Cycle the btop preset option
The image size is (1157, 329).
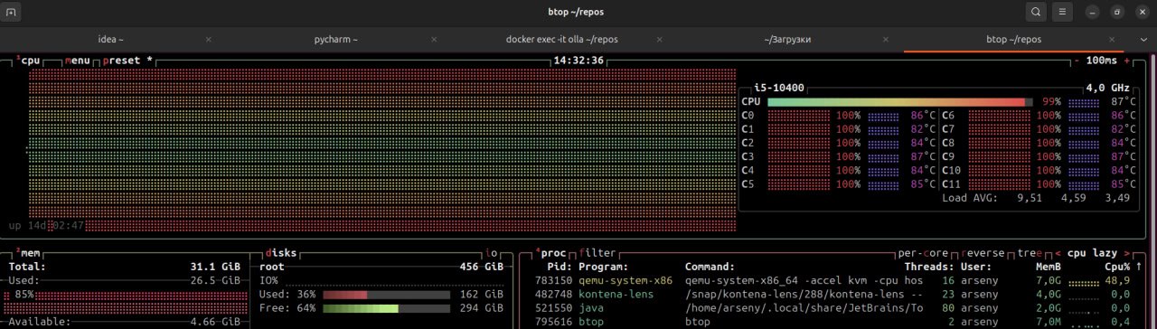127,61
